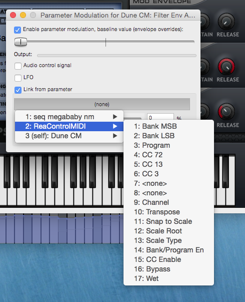Minimize the Parameter Modulation window
The width and height of the screenshot is (245, 302).
(x=23, y=15)
